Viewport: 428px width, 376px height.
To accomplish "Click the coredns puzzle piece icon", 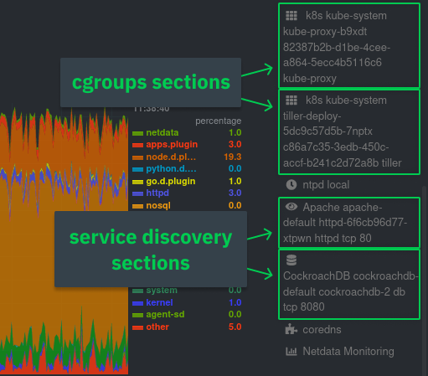I will [x=291, y=329].
